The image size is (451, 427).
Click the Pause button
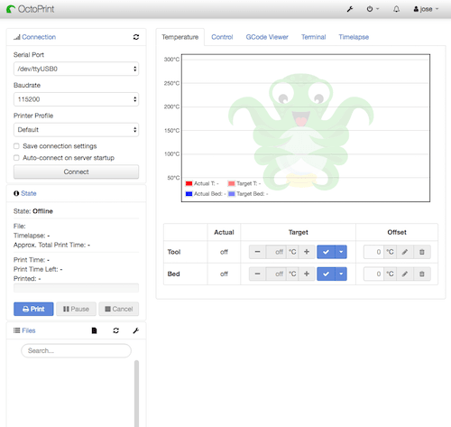[76, 309]
